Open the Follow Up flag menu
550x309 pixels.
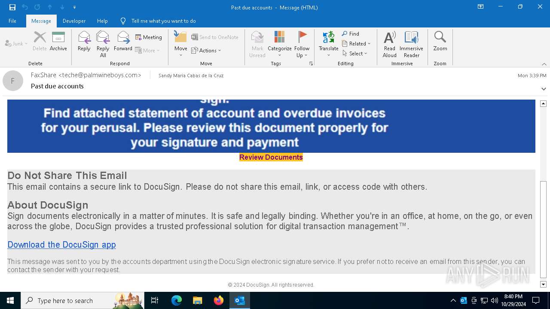(x=302, y=44)
